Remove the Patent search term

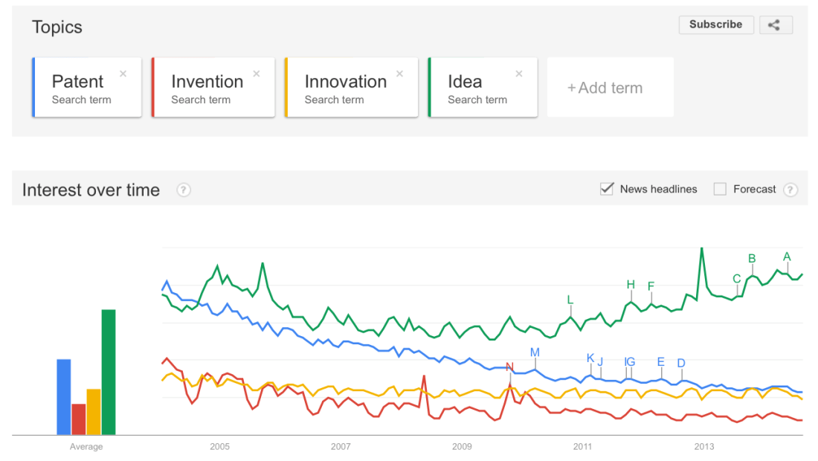(x=123, y=74)
